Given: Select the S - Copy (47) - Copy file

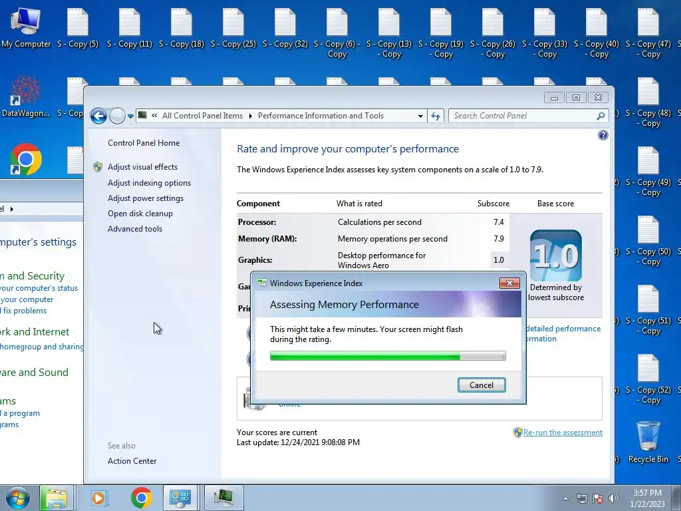Looking at the screenshot, I should 648,33.
